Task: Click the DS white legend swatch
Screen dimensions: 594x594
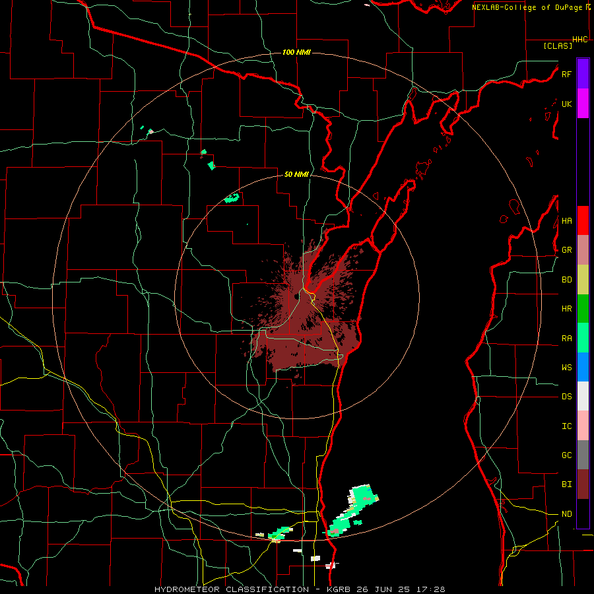Action: point(583,396)
